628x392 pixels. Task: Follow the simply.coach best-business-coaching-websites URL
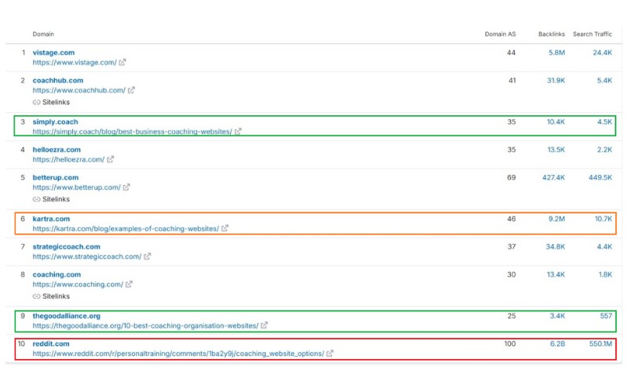[132, 132]
